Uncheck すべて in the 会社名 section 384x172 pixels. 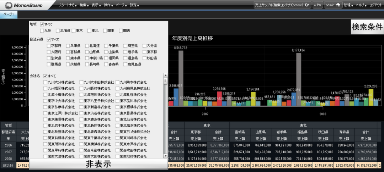click(x=46, y=76)
